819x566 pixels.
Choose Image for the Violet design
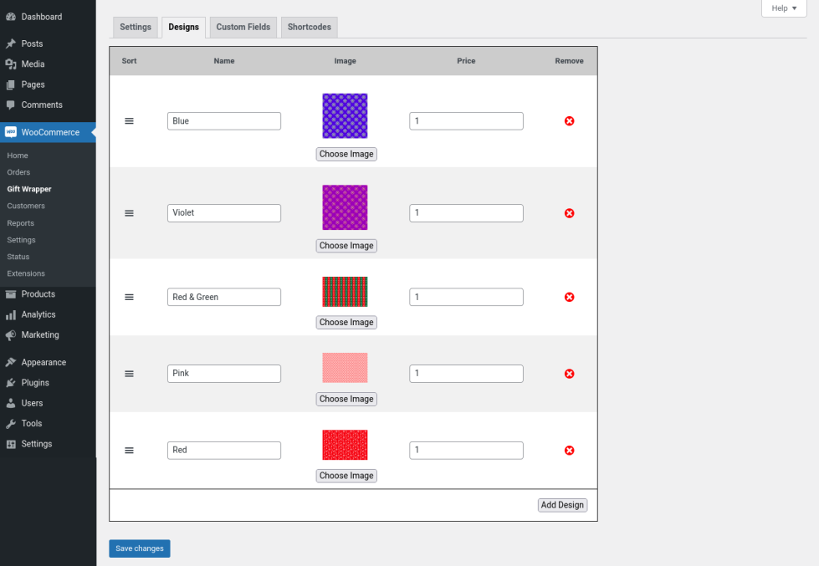346,246
